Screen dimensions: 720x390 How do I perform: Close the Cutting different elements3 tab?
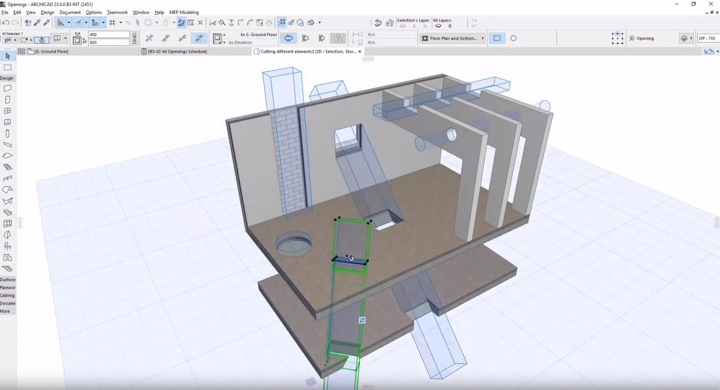coord(360,52)
